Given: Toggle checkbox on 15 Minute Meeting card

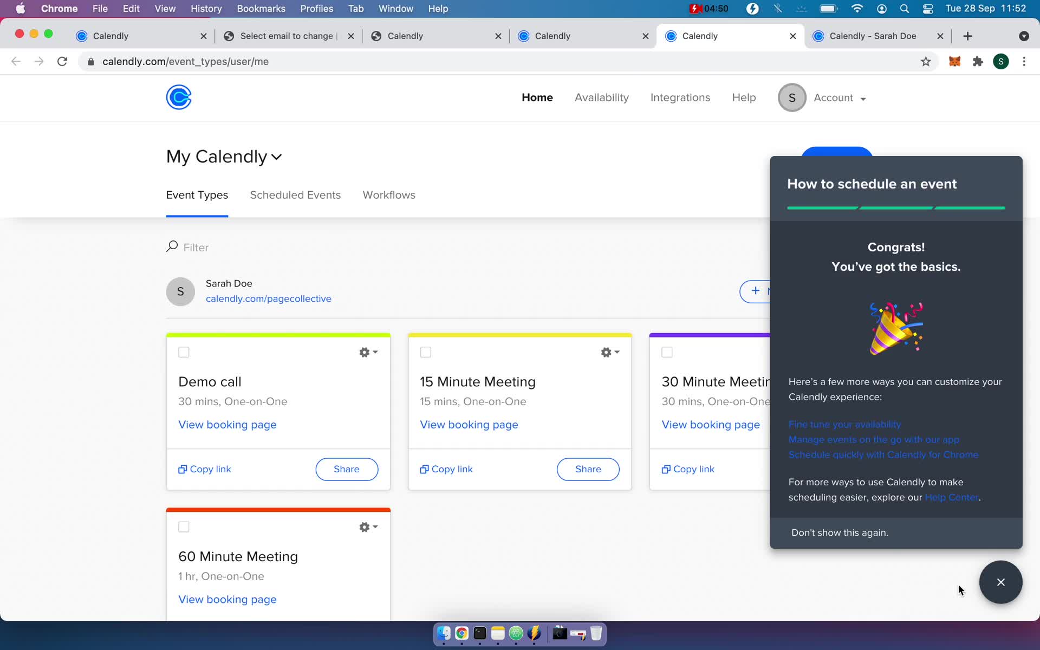Looking at the screenshot, I should 425,352.
